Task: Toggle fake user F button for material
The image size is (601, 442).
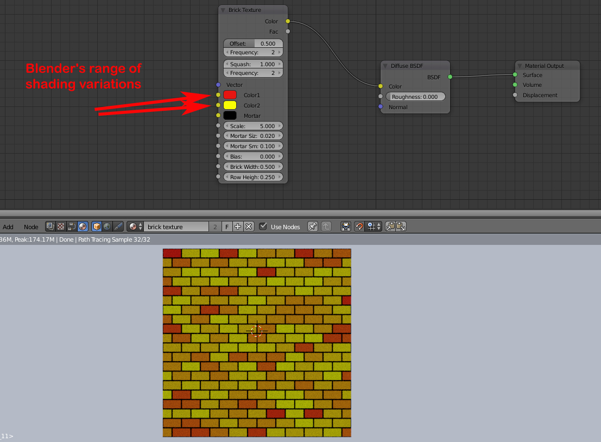Action: (226, 226)
